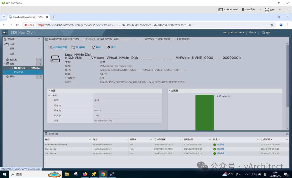The width and height of the screenshot is (292, 178).
Task: Open the Chrome tab search dropdown
Action: tap(4, 17)
